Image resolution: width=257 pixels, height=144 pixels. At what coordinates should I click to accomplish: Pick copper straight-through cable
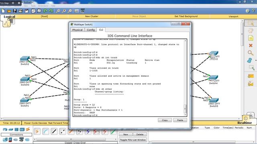tap(54, 132)
